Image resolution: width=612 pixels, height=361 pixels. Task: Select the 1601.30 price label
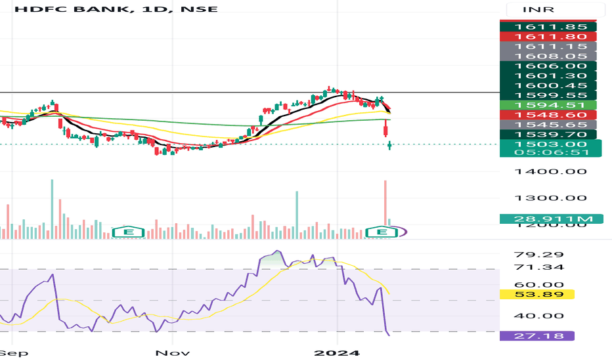pyautogui.click(x=548, y=75)
